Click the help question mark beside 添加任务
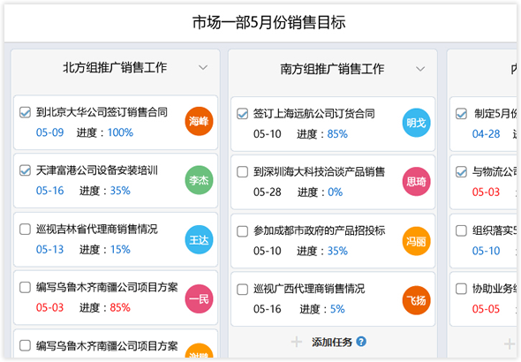This screenshot has height=362, width=521. [361, 341]
